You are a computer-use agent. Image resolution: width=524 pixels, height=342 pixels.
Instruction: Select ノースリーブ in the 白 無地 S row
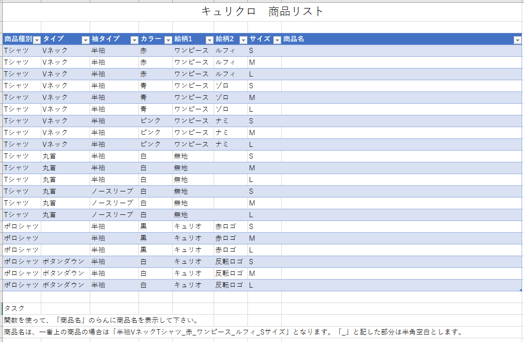tap(112, 191)
